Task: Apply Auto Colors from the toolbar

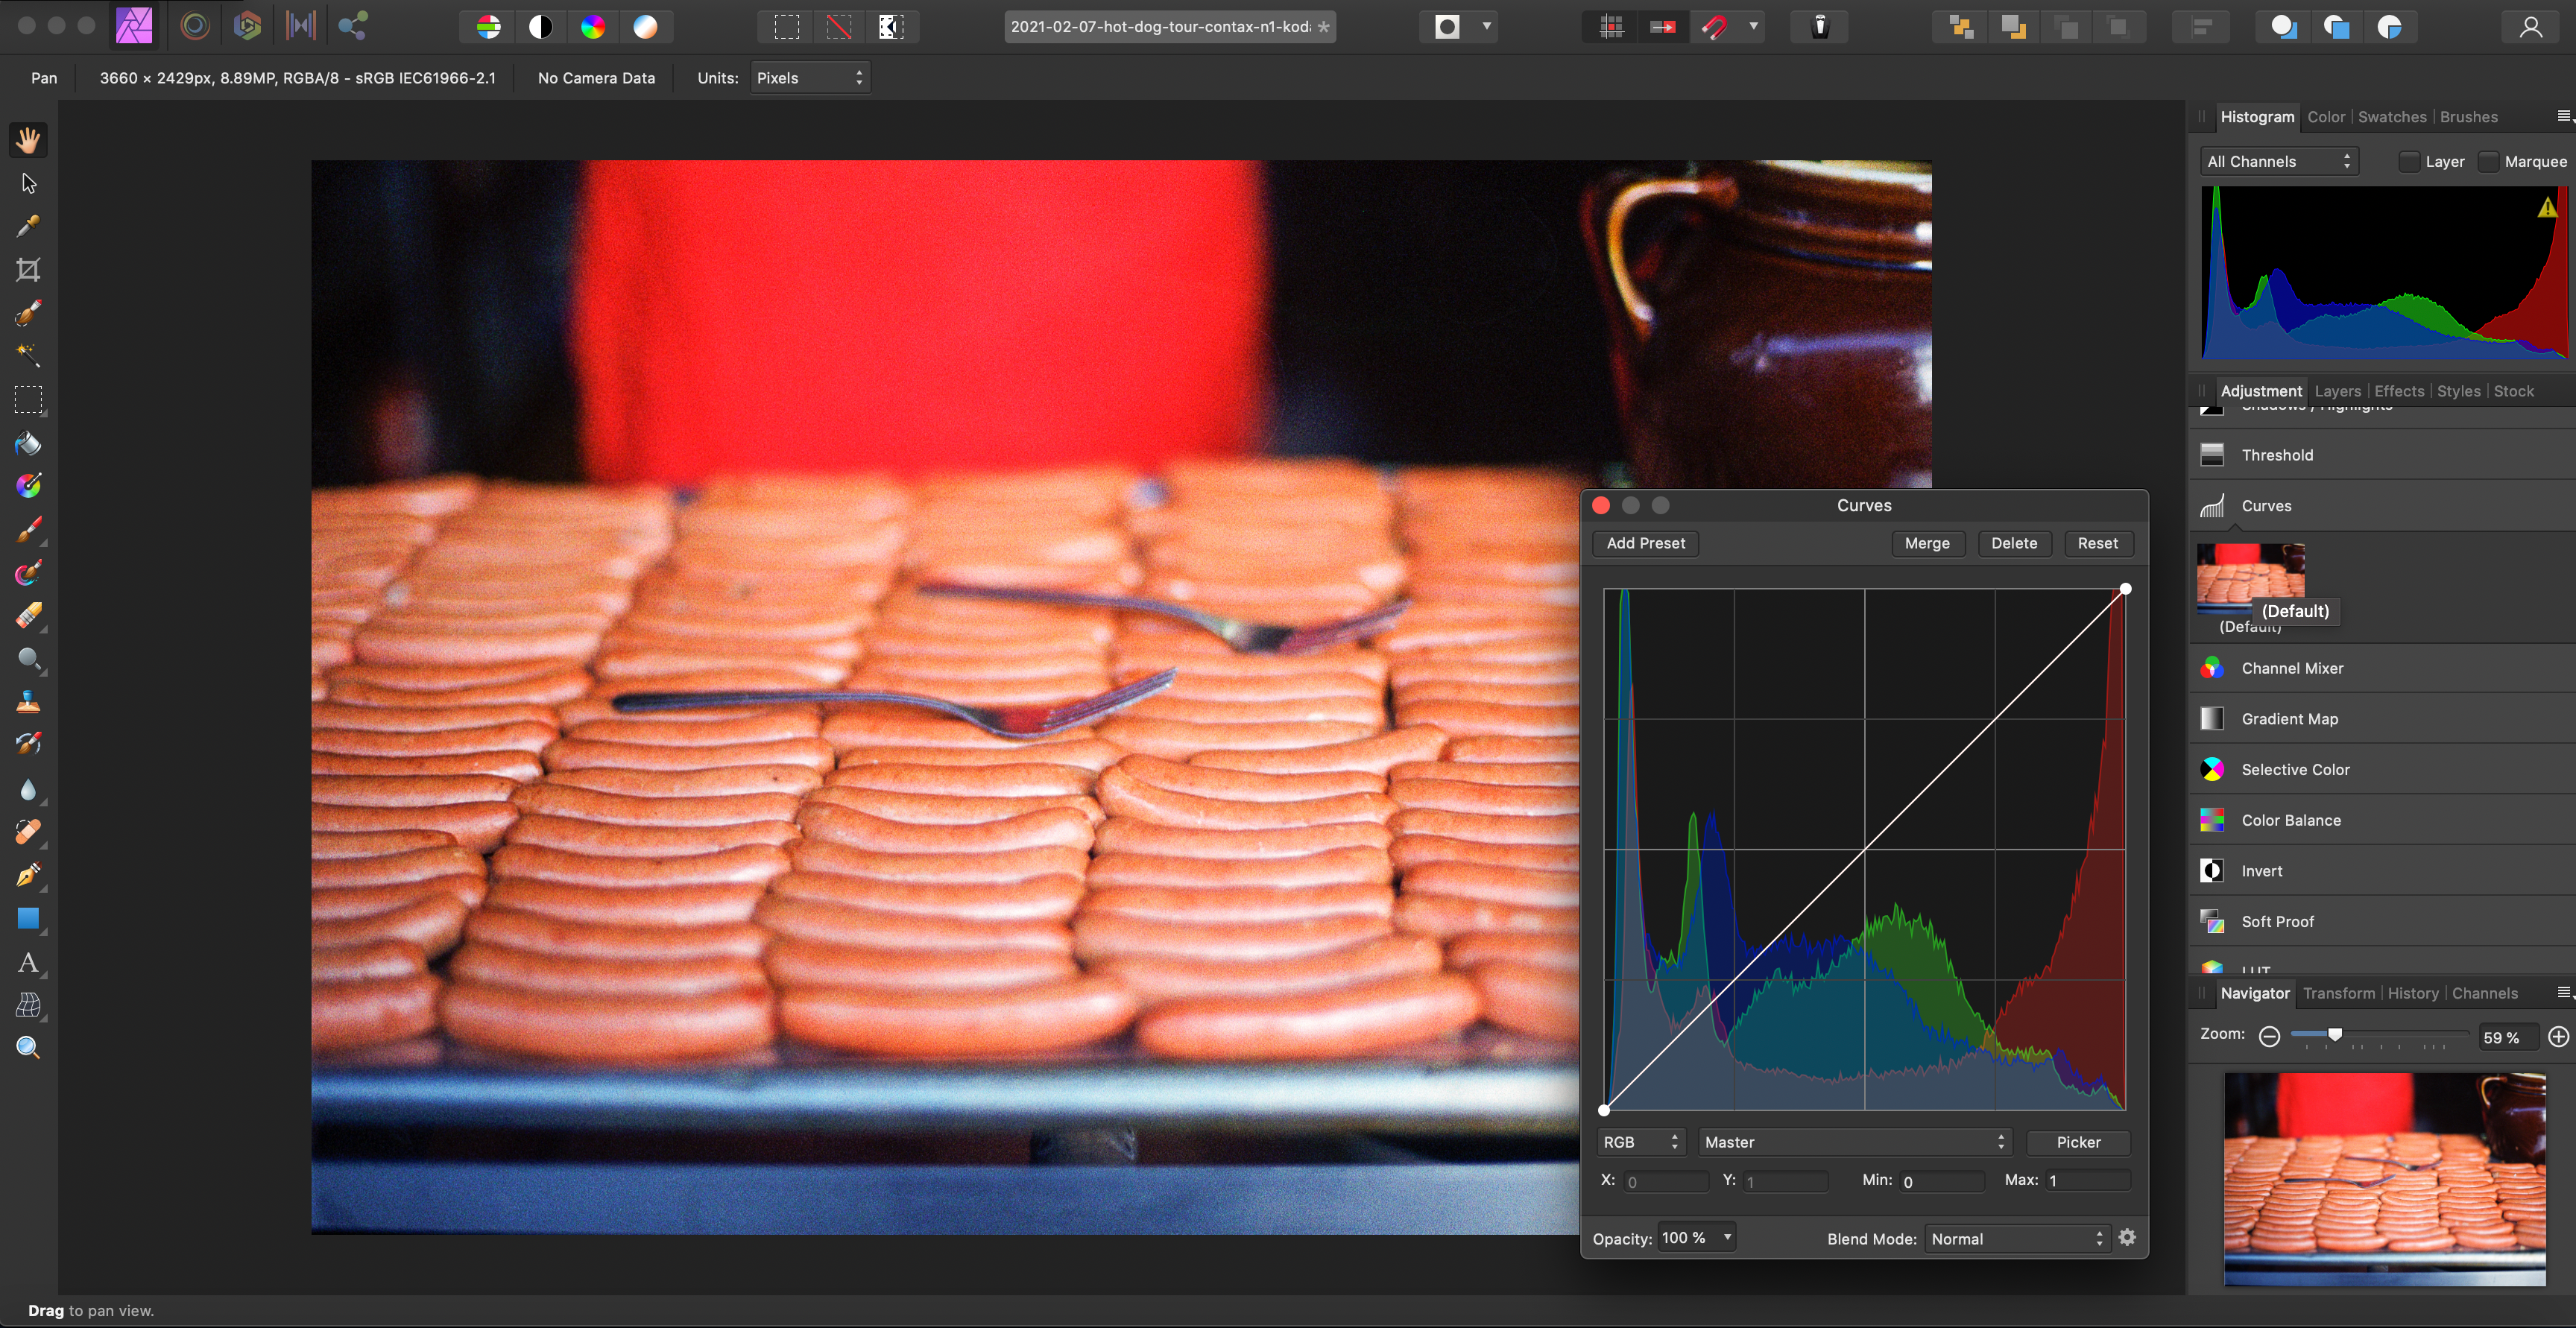Action: (593, 27)
